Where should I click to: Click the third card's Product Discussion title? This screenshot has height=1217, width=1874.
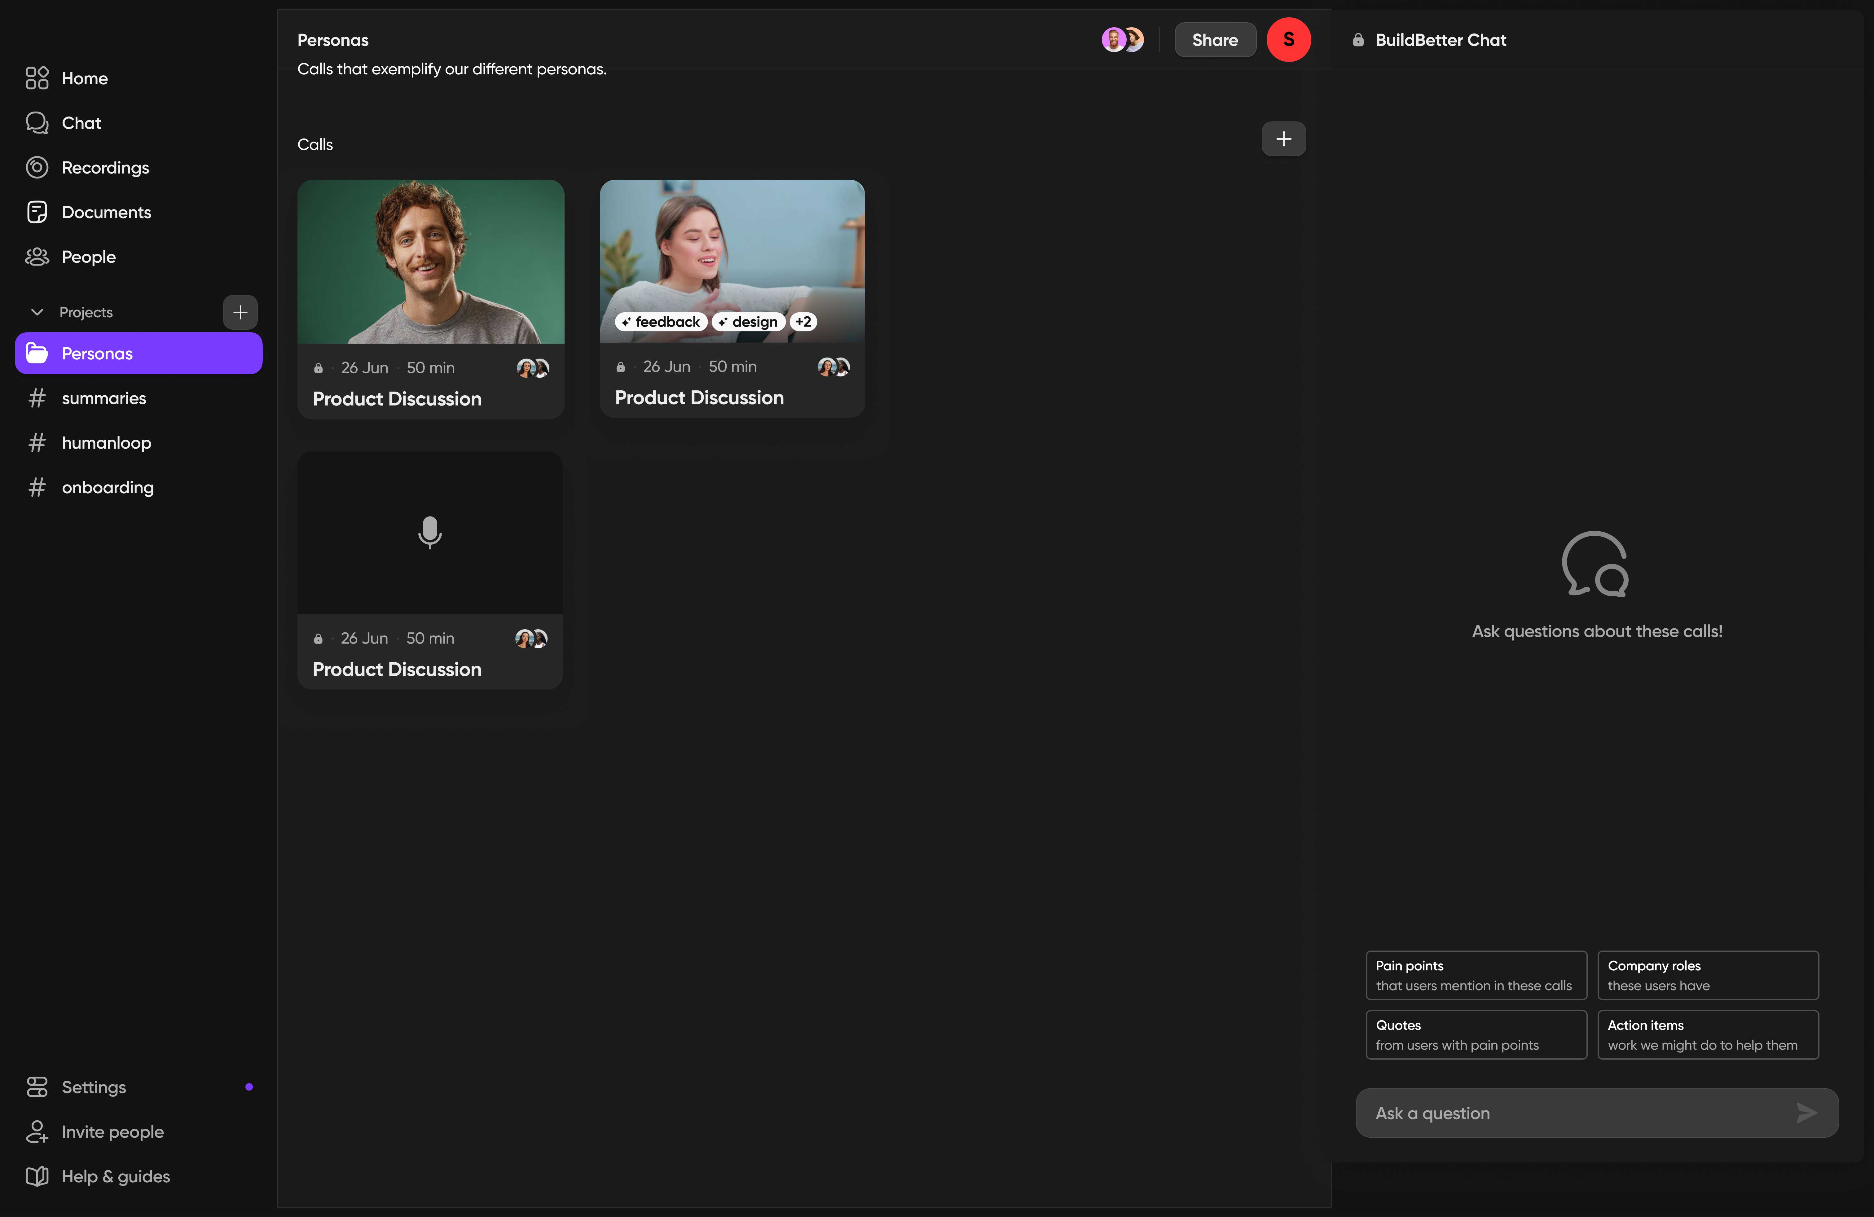397,669
